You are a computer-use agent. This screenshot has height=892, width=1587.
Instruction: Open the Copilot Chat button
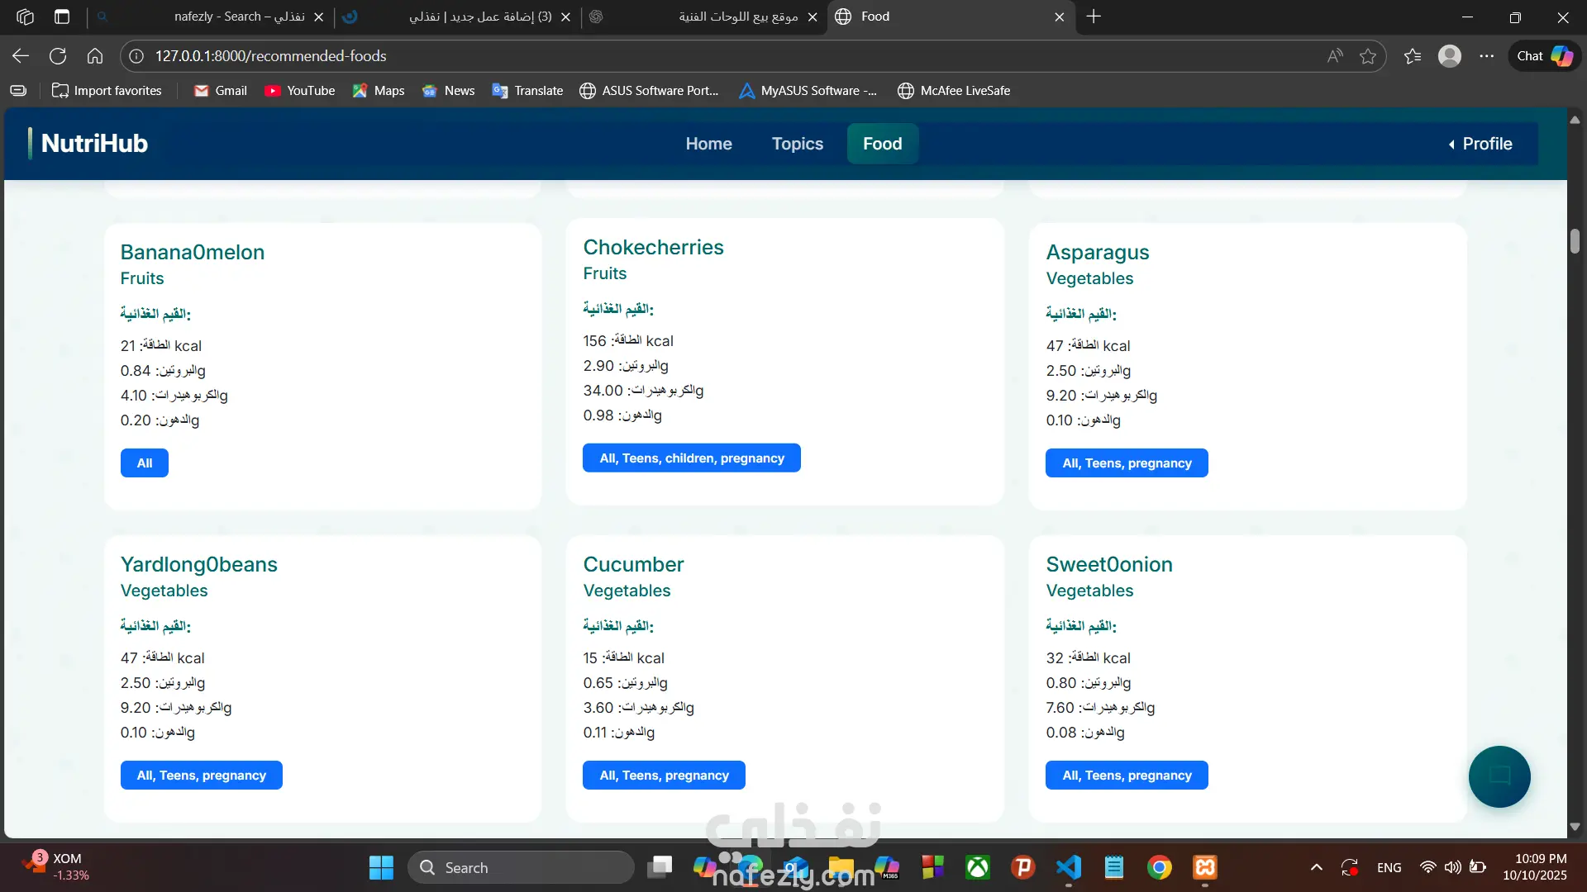click(1544, 56)
